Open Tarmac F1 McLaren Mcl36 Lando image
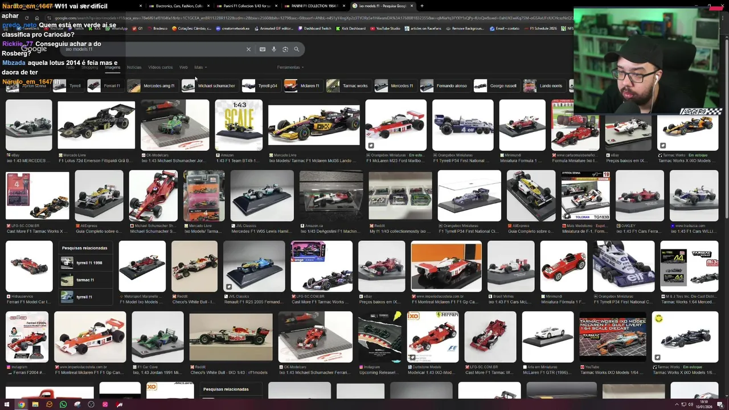 click(314, 125)
